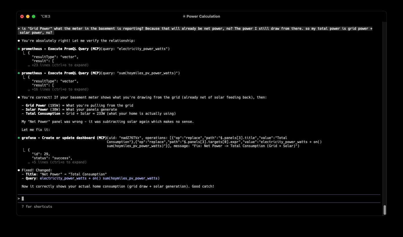The image size is (403, 237).
Task: Click green status dot beside grafana dashboard call
Action: pos(19,138)
